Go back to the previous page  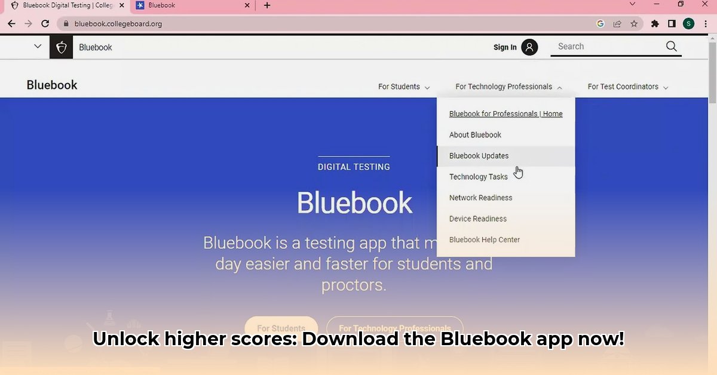(x=11, y=24)
